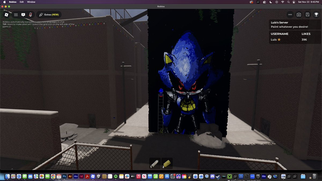Select hotbar slot 1 spray can
This screenshot has width=322, height=181.
tap(155, 163)
